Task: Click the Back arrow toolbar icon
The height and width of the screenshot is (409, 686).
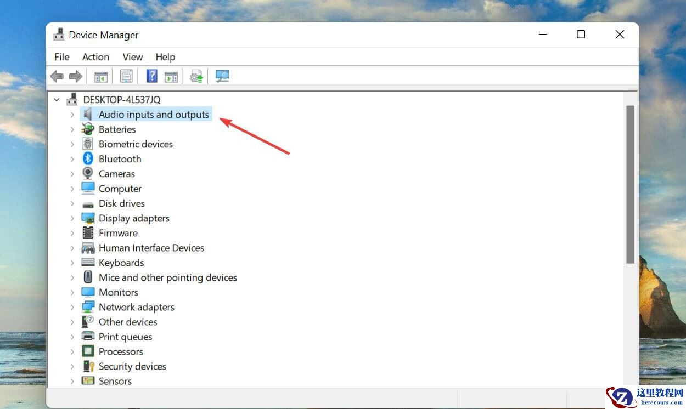Action: tap(57, 76)
